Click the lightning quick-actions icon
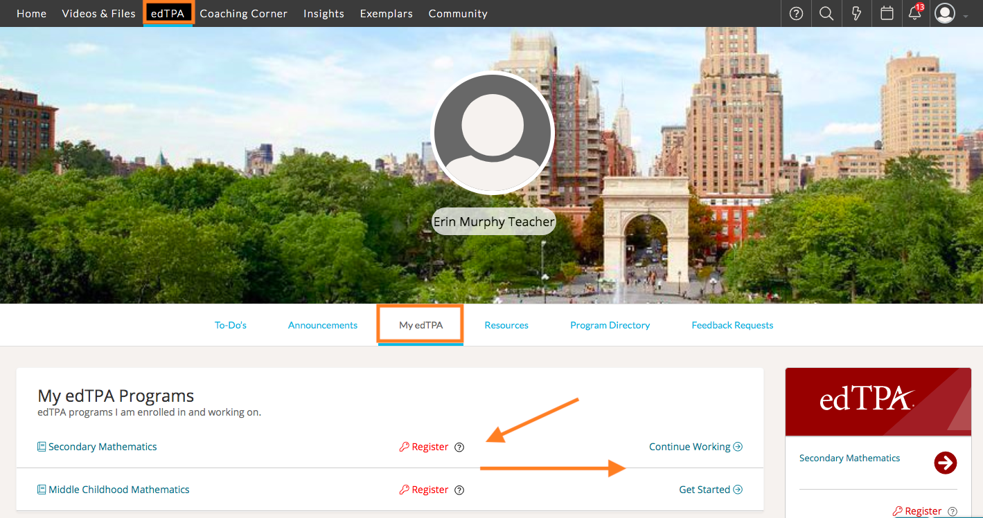Viewport: 983px width, 518px height. 856,13
